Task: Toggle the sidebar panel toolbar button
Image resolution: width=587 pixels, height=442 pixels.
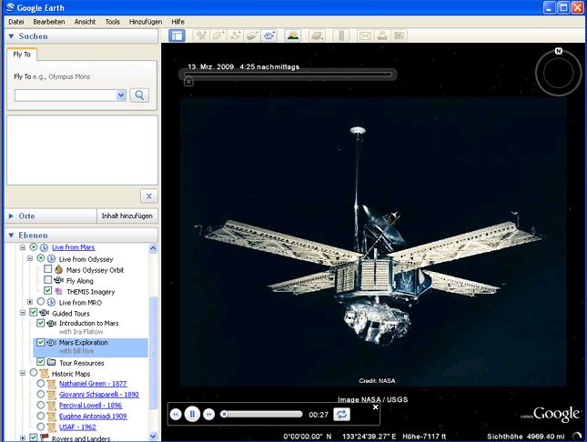Action: click(x=177, y=35)
